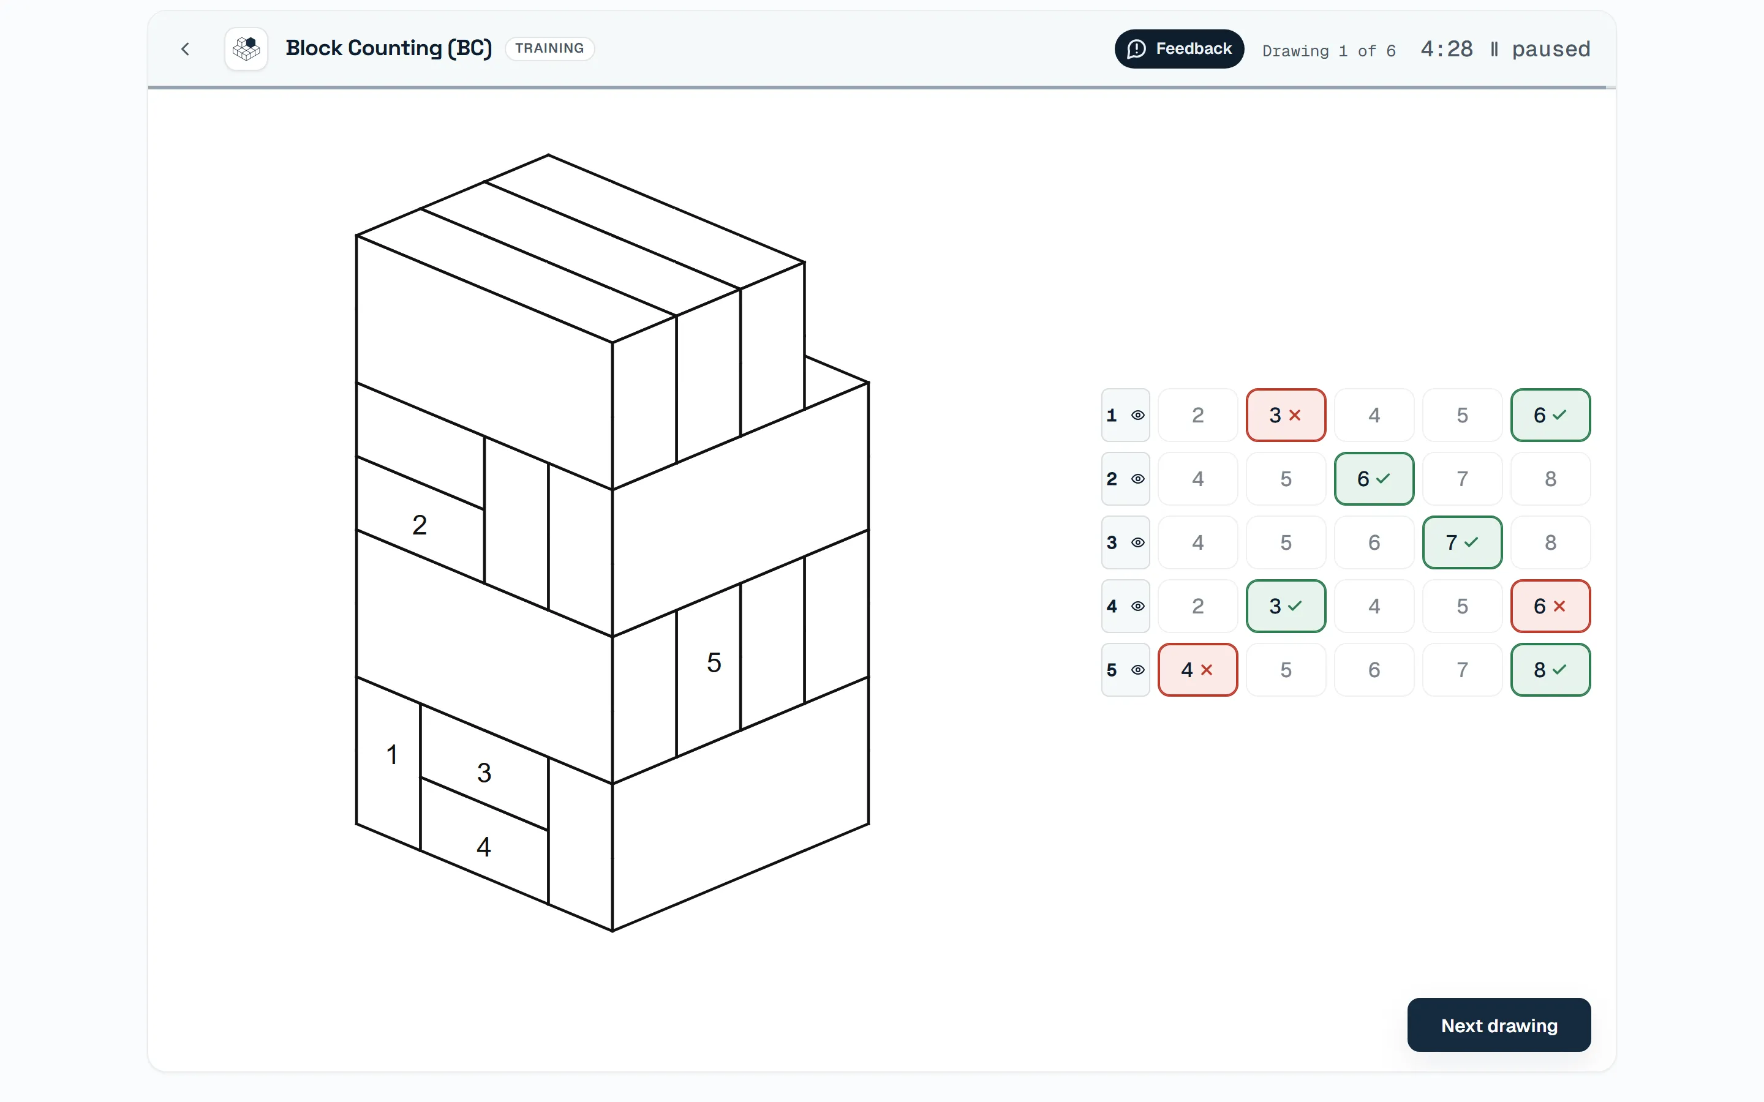1764x1102 pixels.
Task: Select answer 7 in row 5
Action: coord(1462,670)
